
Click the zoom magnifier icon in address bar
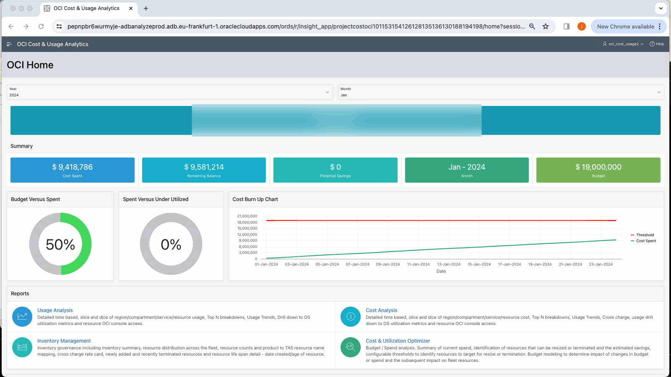pos(532,26)
